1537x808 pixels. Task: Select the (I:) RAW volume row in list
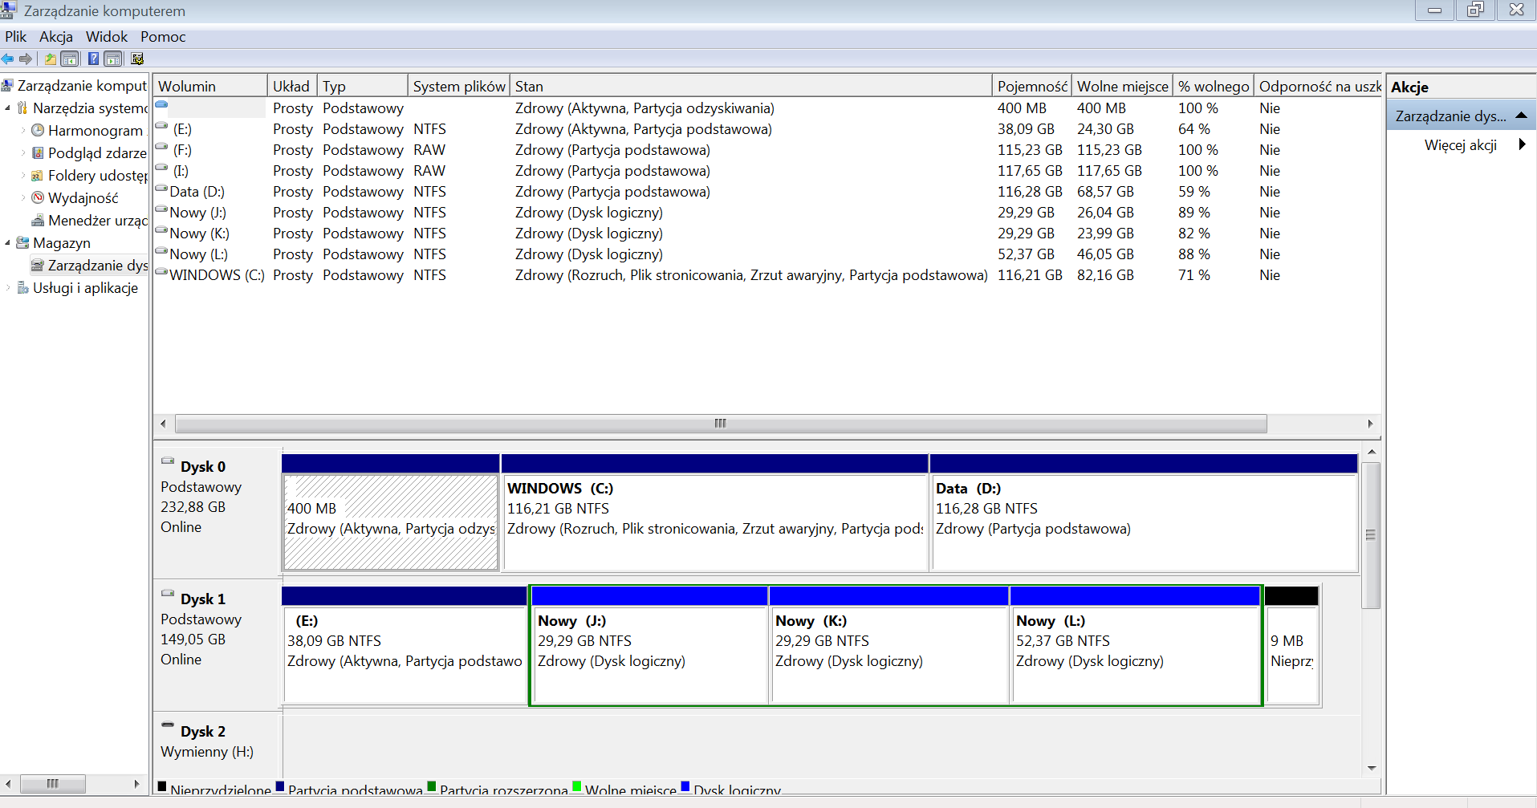click(x=767, y=171)
